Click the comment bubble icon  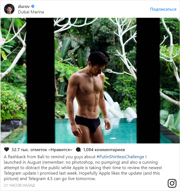(78, 150)
